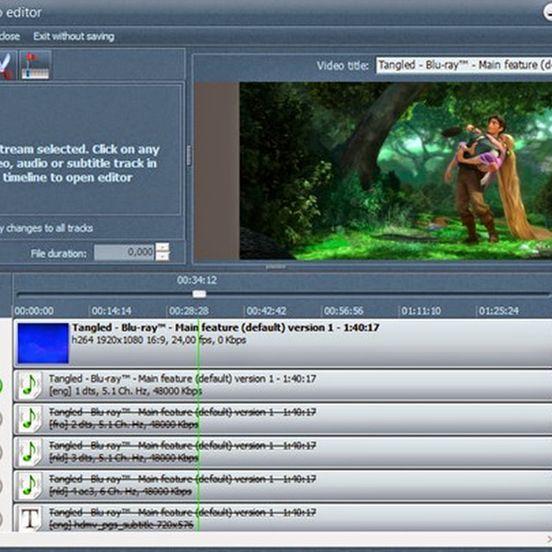Image resolution: width=552 pixels, height=552 pixels.
Task: Click the timeline position slider handle
Action: (199, 294)
